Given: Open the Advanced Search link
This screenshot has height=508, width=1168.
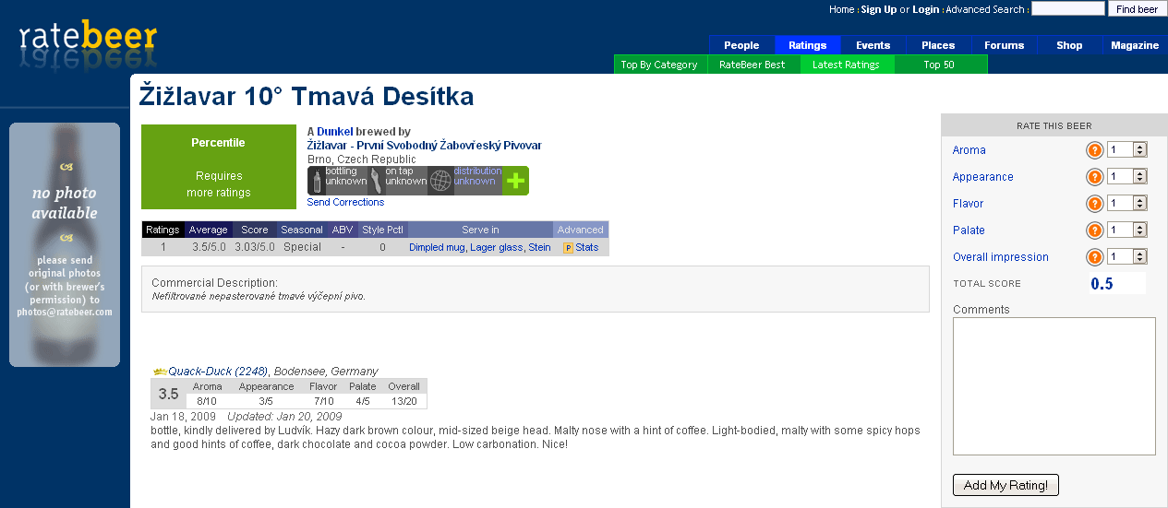Looking at the screenshot, I should [x=985, y=9].
